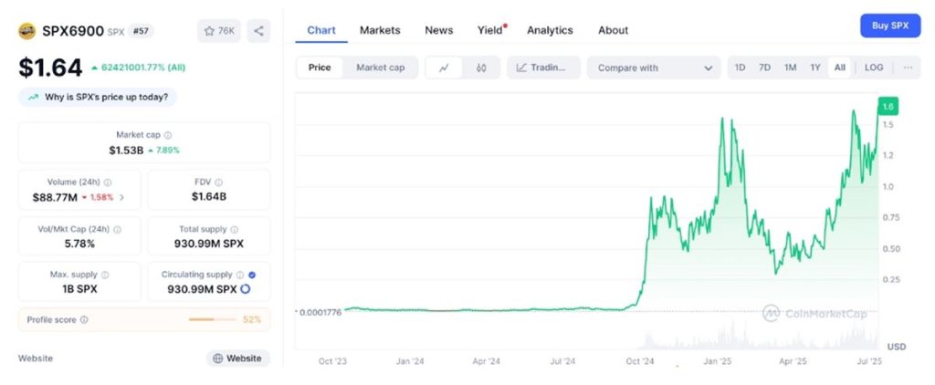Click info icon next to FDV
Image resolution: width=935 pixels, height=385 pixels.
pos(219,182)
